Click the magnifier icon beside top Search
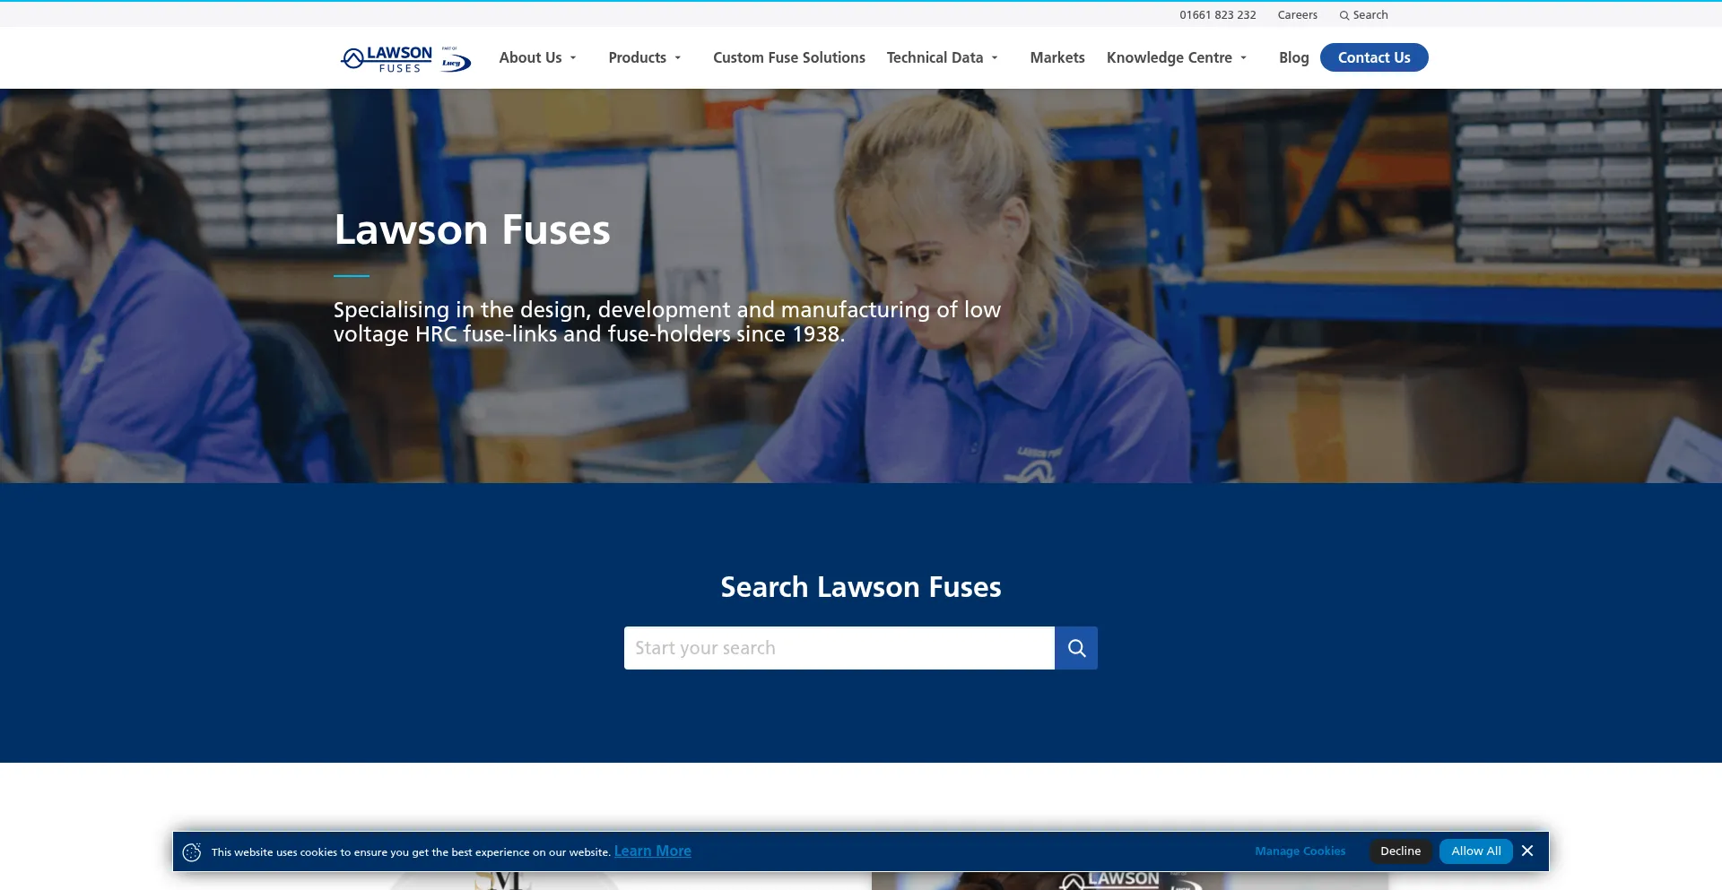Viewport: 1722px width, 890px height. [1344, 15]
